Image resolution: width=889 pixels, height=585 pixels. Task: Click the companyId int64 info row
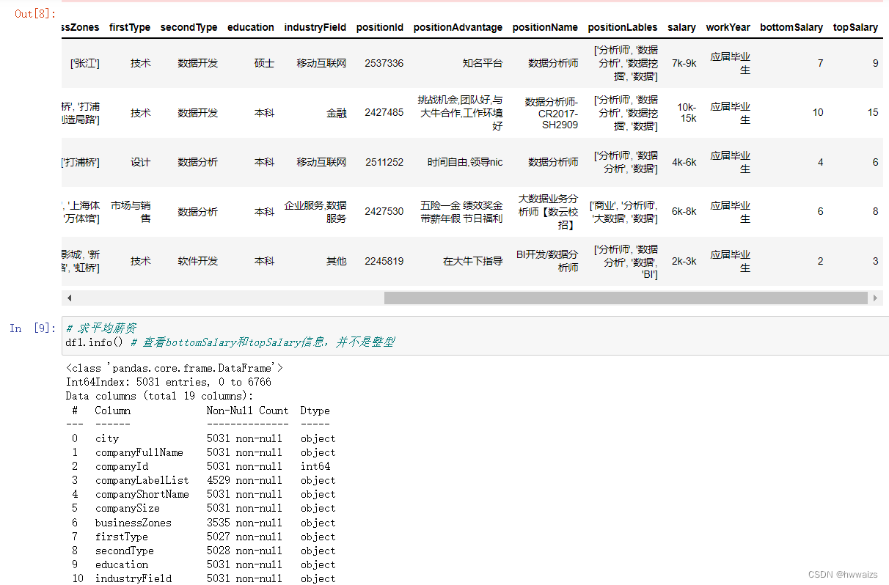click(x=201, y=466)
